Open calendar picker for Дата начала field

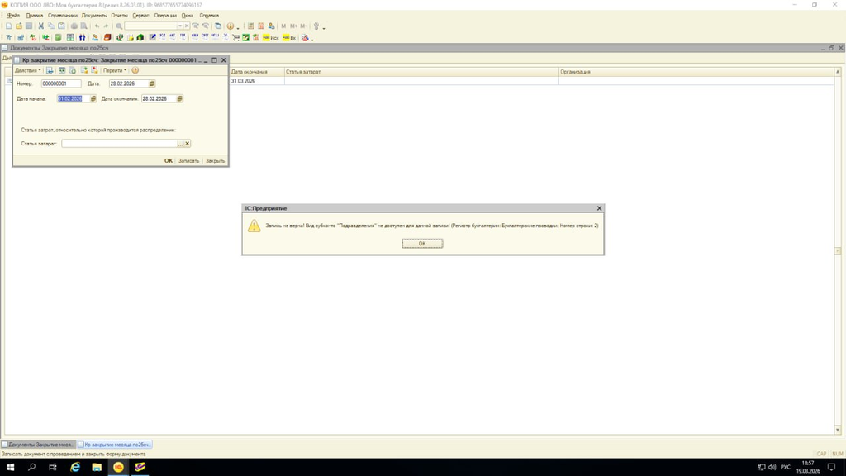point(93,98)
